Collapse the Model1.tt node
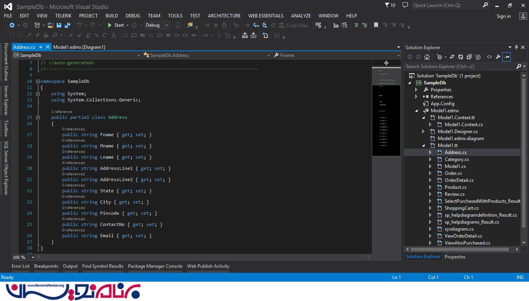This screenshot has width=529, height=301. (423, 145)
